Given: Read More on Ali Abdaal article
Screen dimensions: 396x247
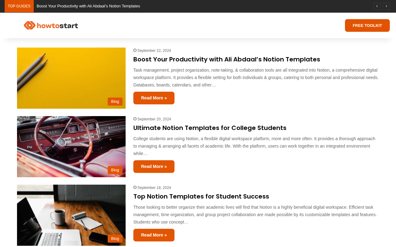Looking at the screenshot, I should pyautogui.click(x=154, y=98).
